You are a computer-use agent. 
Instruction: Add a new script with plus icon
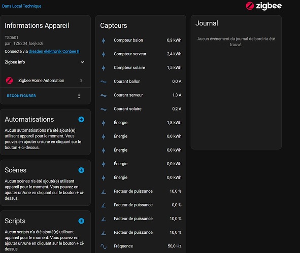(x=81, y=221)
